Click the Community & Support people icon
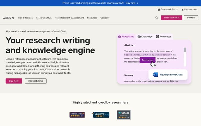The image size is (201, 126). point(159,10)
